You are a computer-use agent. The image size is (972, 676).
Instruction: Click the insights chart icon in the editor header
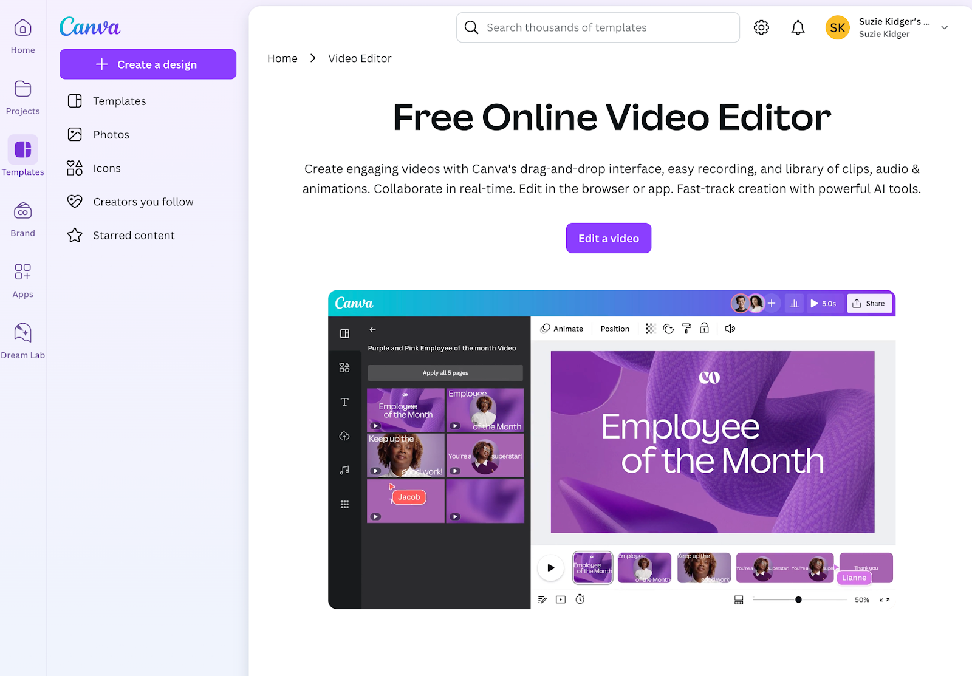pos(794,303)
